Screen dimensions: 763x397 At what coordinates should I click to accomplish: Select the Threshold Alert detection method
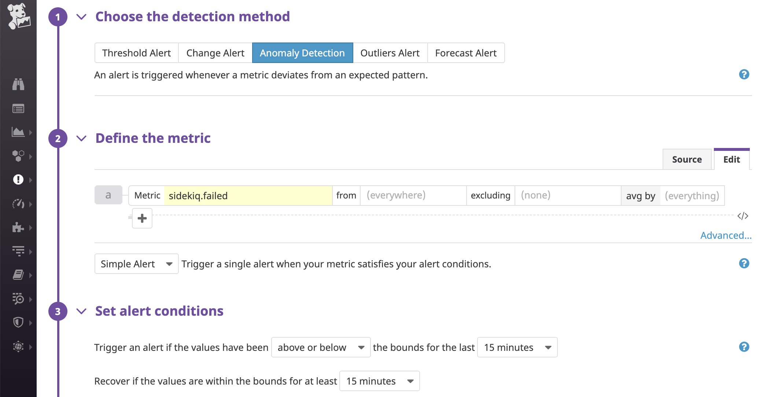point(136,53)
